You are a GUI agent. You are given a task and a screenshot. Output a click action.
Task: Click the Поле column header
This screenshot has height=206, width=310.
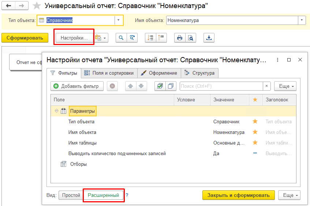click(x=112, y=100)
